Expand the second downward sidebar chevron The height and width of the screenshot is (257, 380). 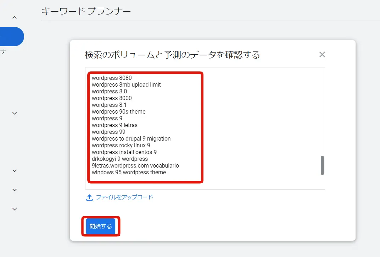(14, 170)
